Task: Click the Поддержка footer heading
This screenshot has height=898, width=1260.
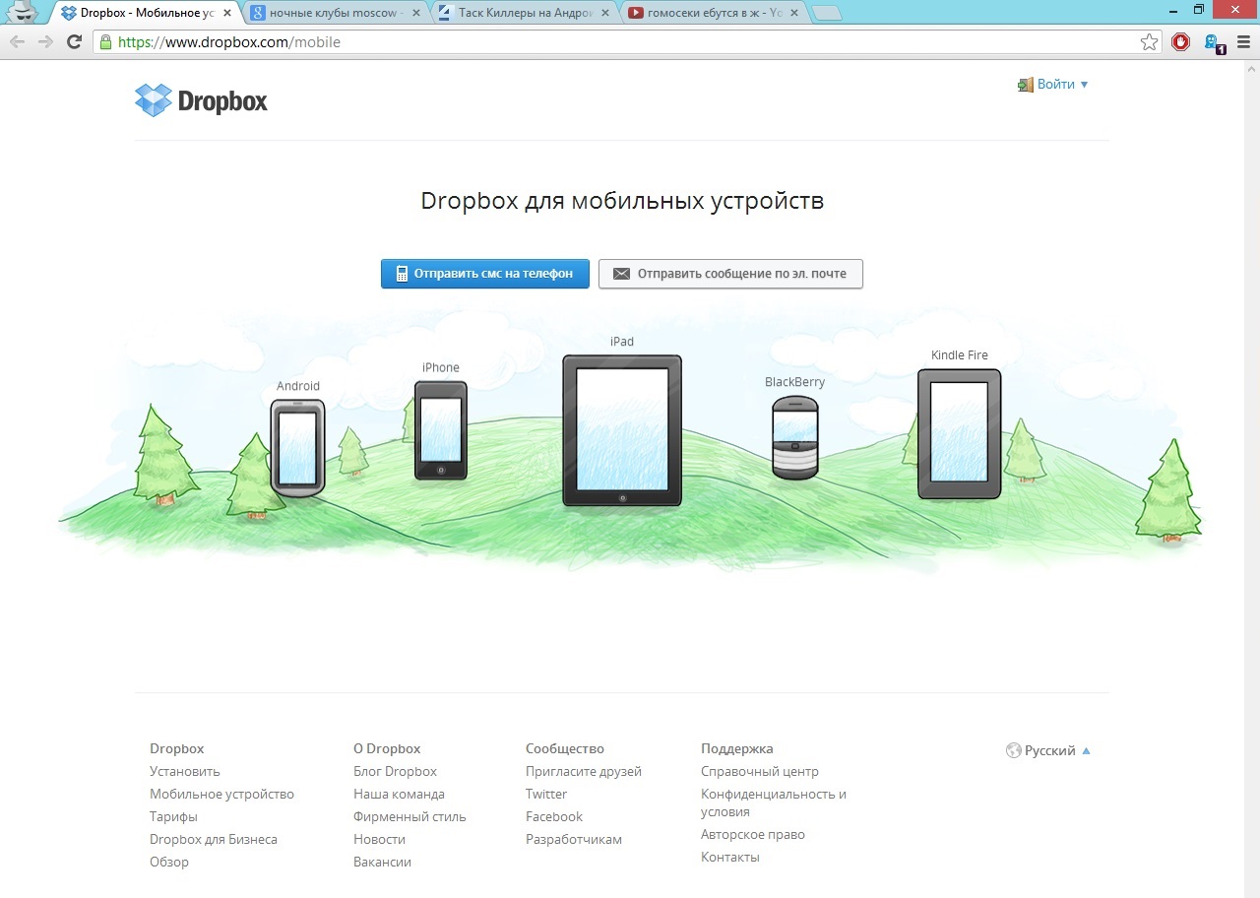Action: point(737,748)
